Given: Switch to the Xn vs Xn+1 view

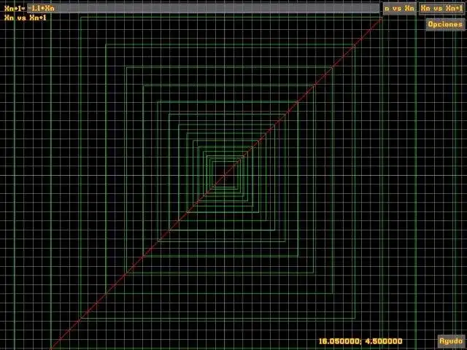Looking at the screenshot, I should tap(441, 8).
